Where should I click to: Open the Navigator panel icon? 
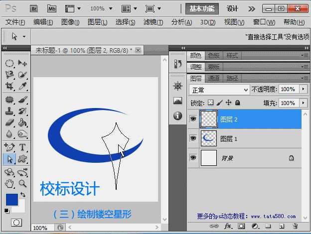pyautogui.click(x=178, y=87)
